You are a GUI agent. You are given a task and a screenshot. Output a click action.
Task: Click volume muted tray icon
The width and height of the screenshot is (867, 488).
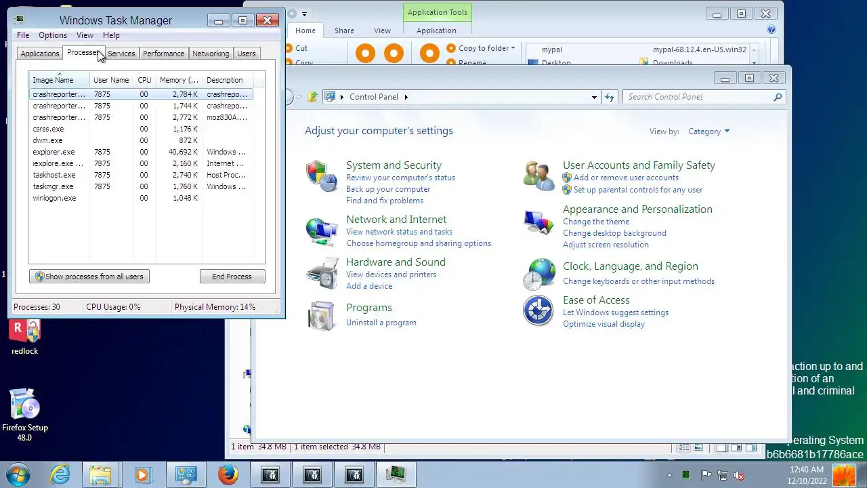pos(740,475)
